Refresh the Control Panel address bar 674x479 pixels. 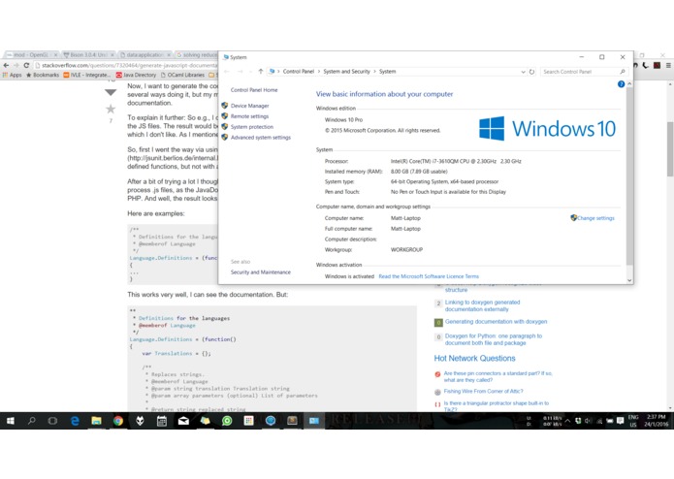pos(531,72)
